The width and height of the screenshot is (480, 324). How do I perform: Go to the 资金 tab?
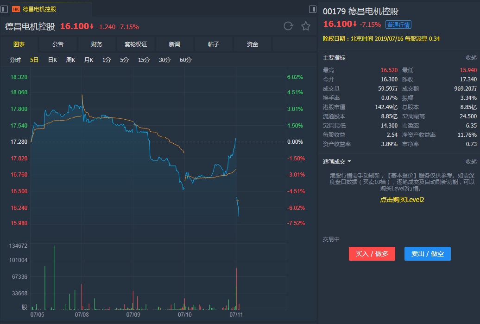pyautogui.click(x=253, y=44)
